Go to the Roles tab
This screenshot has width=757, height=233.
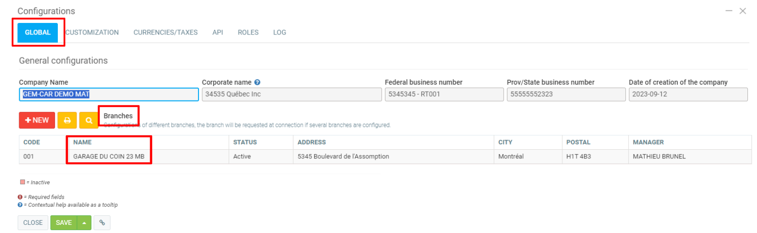pos(248,33)
